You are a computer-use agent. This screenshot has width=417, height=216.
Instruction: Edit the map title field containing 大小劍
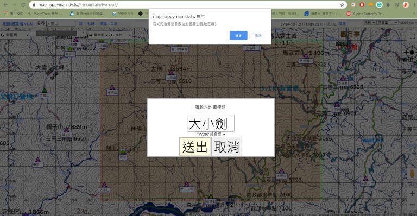tap(211, 123)
